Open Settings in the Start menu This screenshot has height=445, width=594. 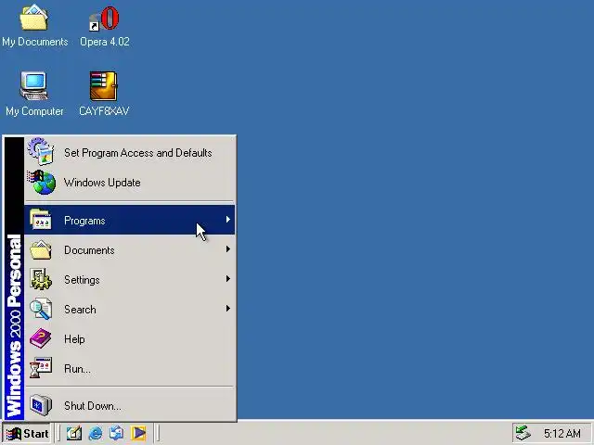[x=130, y=279]
